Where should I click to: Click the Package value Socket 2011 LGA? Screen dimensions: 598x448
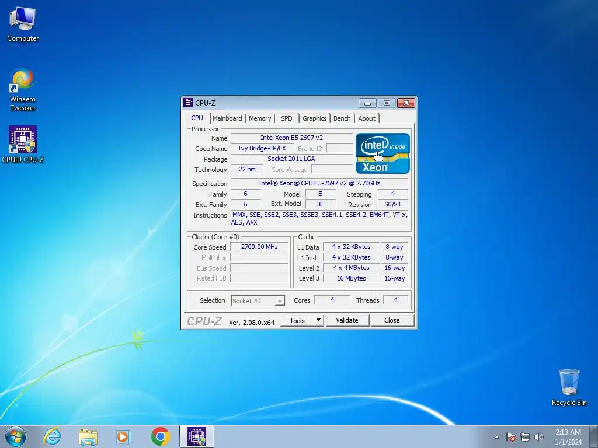tap(291, 159)
